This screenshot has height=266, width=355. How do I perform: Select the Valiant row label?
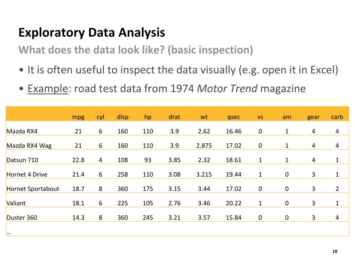coord(16,203)
